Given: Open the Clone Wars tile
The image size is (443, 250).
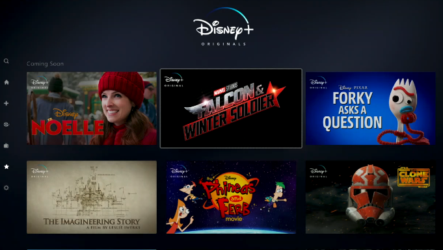Looking at the screenshot, I should (370, 197).
